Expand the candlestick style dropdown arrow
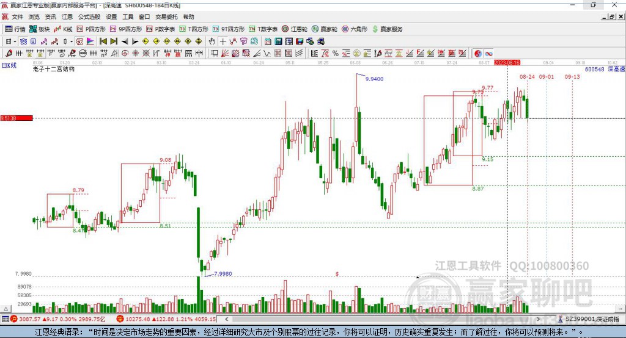The width and height of the screenshot is (626, 338). tap(72, 41)
